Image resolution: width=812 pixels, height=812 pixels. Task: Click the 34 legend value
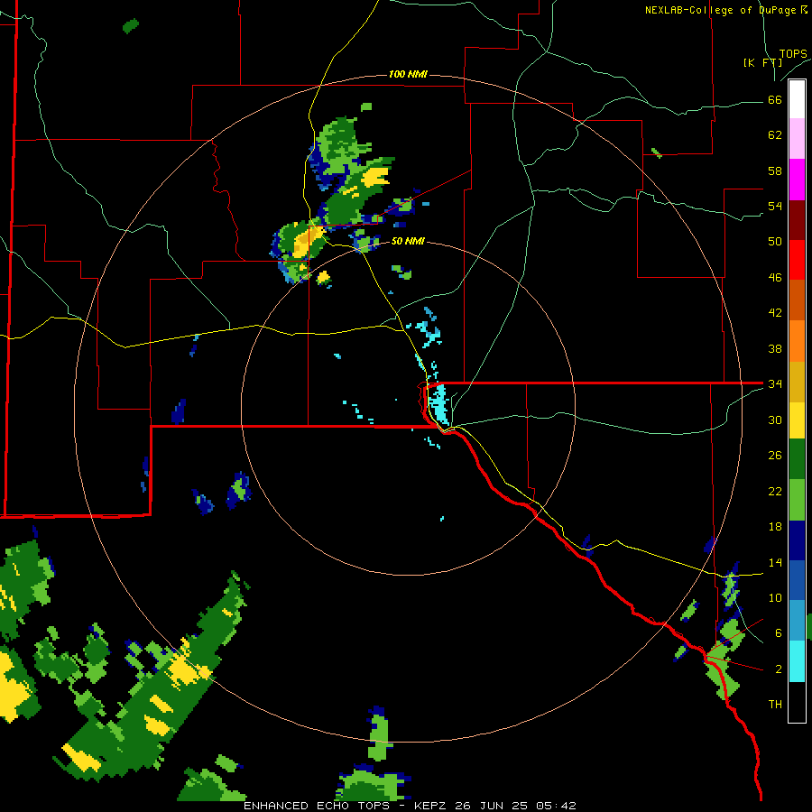point(775,383)
